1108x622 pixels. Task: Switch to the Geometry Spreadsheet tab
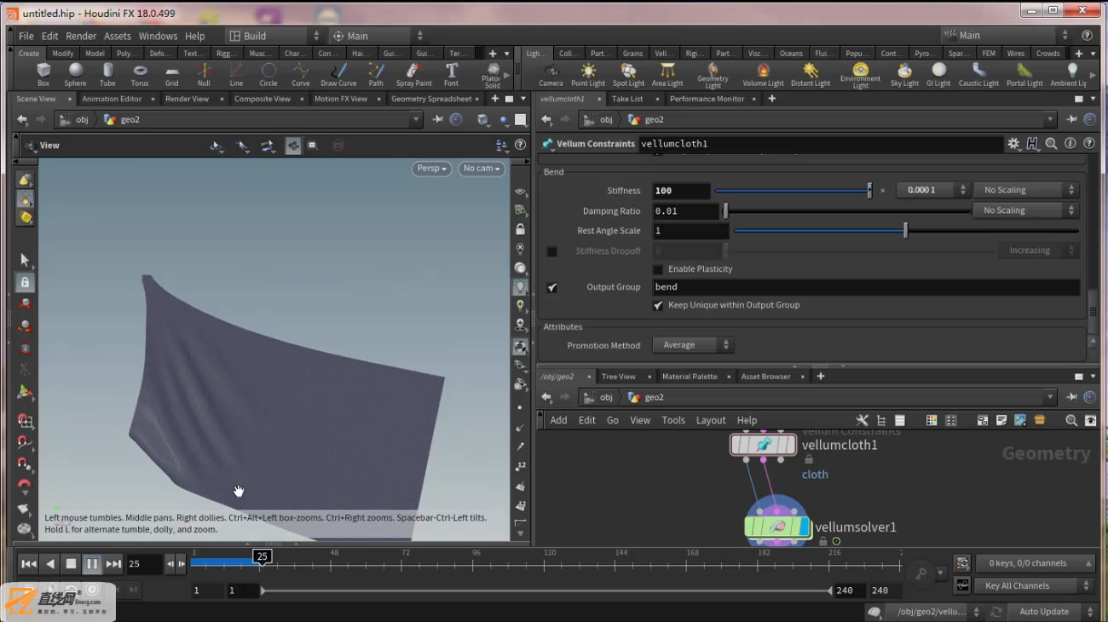click(x=431, y=99)
